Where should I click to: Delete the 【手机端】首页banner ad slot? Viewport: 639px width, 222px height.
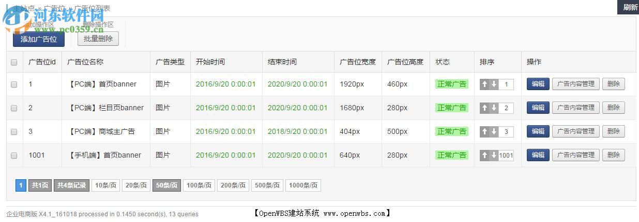(614, 156)
